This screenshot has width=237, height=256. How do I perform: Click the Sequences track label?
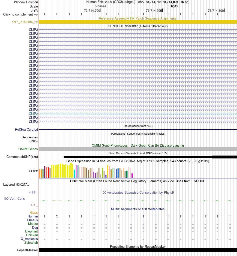[x=30, y=137]
